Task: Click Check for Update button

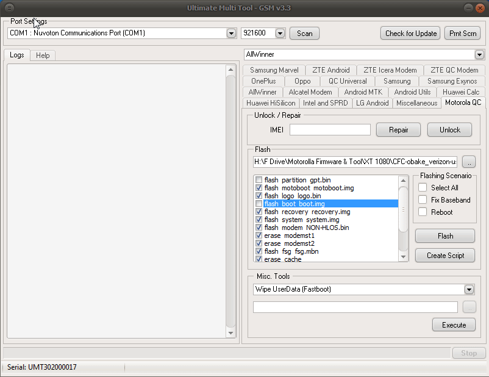Action: pos(410,34)
